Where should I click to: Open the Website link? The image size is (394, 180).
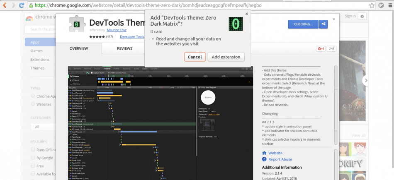pos(275,153)
